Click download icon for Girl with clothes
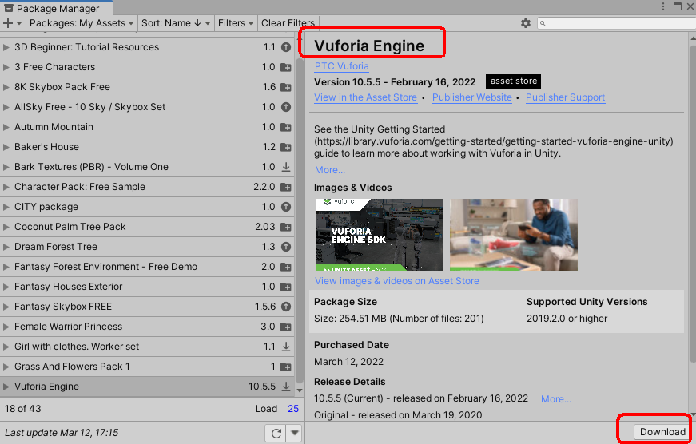Screen dimensions: 696x444 tap(286, 347)
